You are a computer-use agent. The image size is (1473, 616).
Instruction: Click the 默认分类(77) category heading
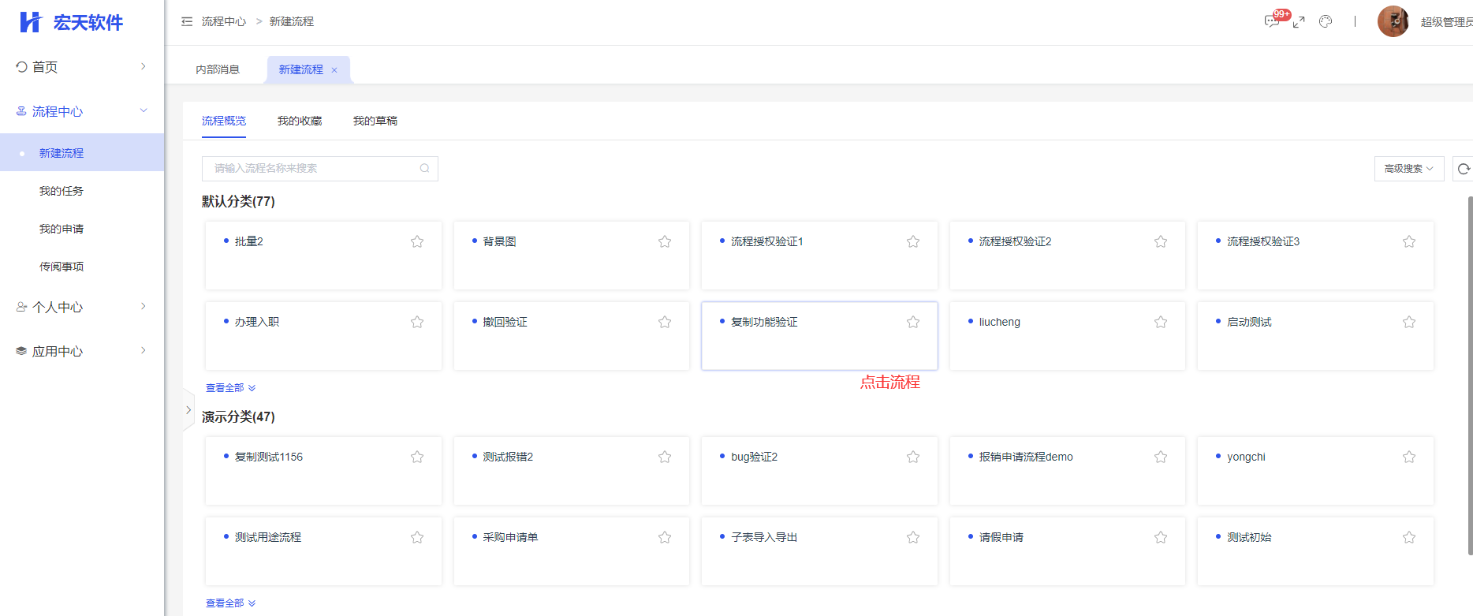click(x=238, y=202)
